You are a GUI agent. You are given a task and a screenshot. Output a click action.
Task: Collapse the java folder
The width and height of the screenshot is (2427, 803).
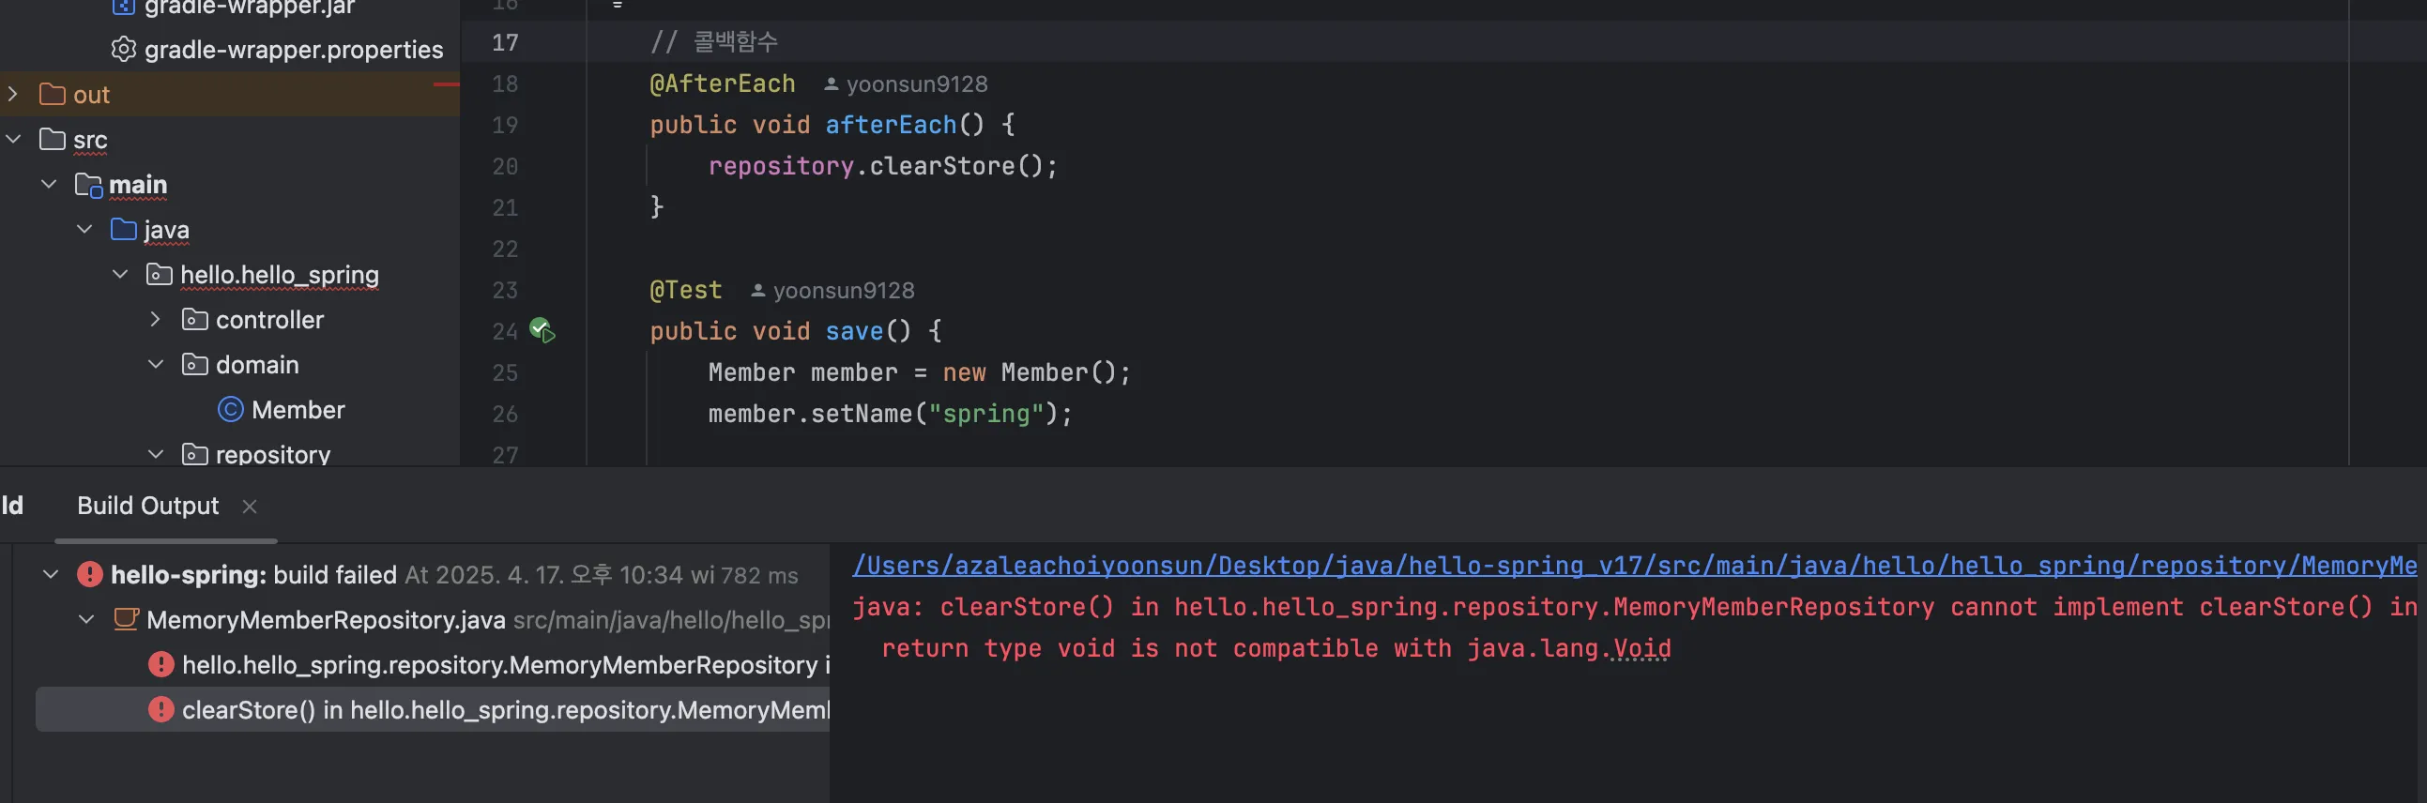[84, 230]
